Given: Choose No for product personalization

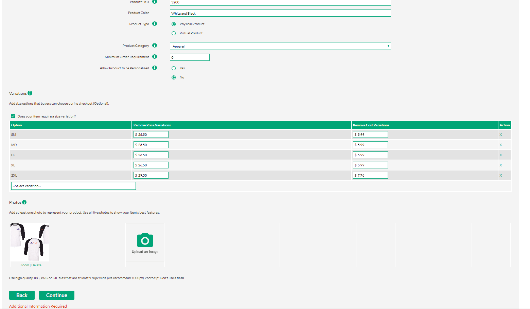Looking at the screenshot, I should coord(174,77).
